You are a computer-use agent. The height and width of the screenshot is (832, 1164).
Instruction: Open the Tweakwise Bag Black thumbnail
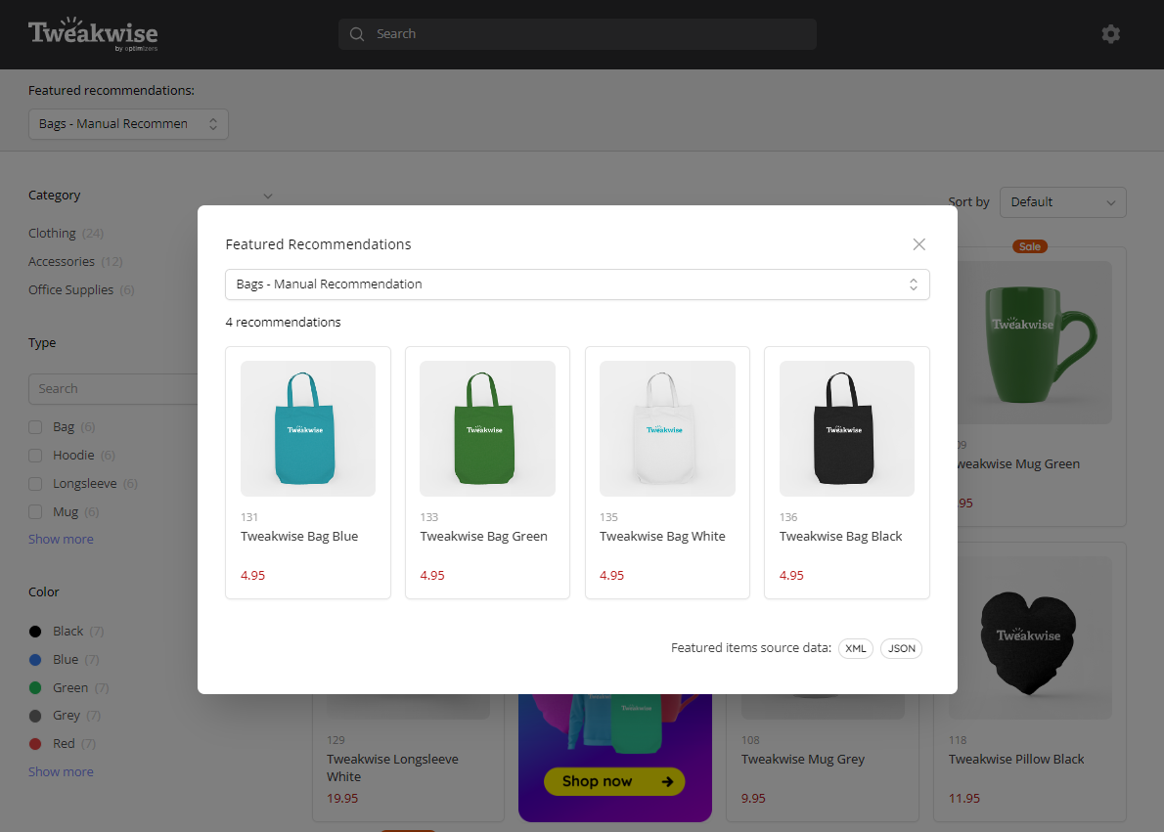847,428
